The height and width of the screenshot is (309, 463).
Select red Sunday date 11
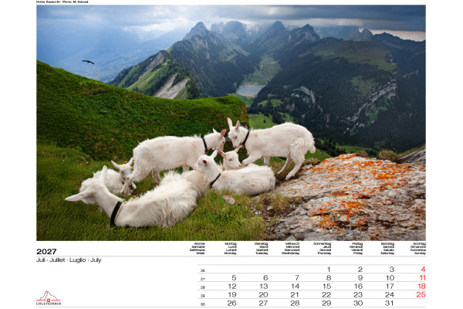coord(423,278)
